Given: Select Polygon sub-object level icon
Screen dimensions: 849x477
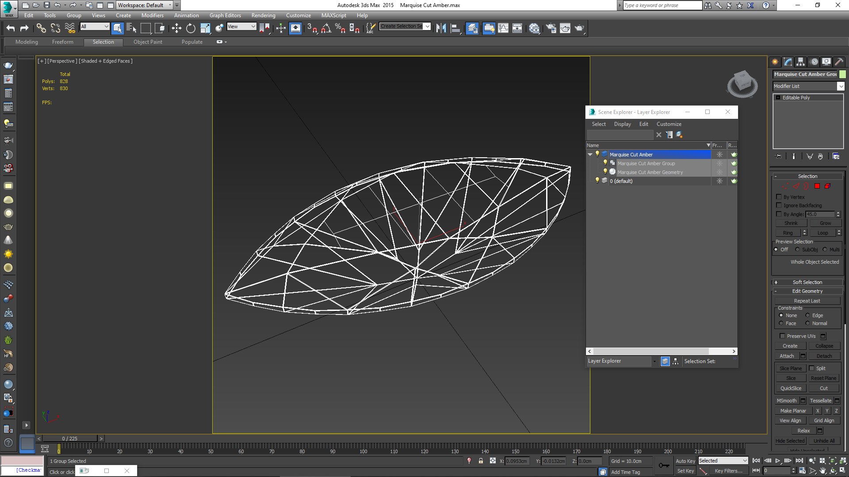Looking at the screenshot, I should tap(817, 186).
